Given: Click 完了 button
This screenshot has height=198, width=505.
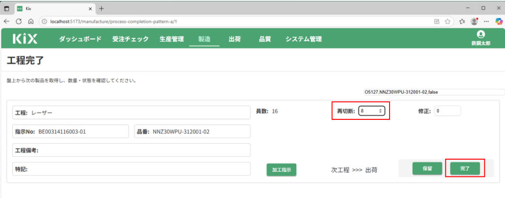Looking at the screenshot, I should pyautogui.click(x=465, y=169).
